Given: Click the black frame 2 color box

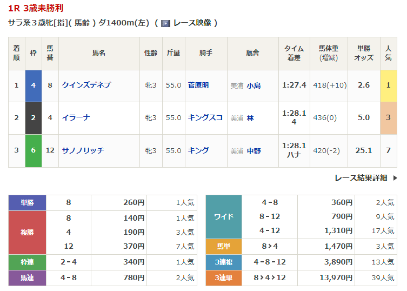Looking at the screenshot, I should click(33, 117).
